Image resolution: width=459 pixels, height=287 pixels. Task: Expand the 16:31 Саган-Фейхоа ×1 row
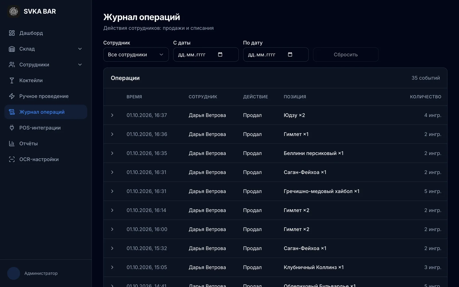pyautogui.click(x=112, y=172)
